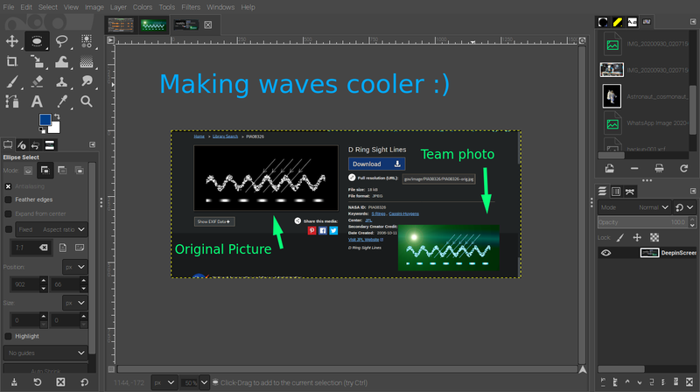Toggle lock position and size icon
This screenshot has width=700, height=392.
[x=637, y=237]
